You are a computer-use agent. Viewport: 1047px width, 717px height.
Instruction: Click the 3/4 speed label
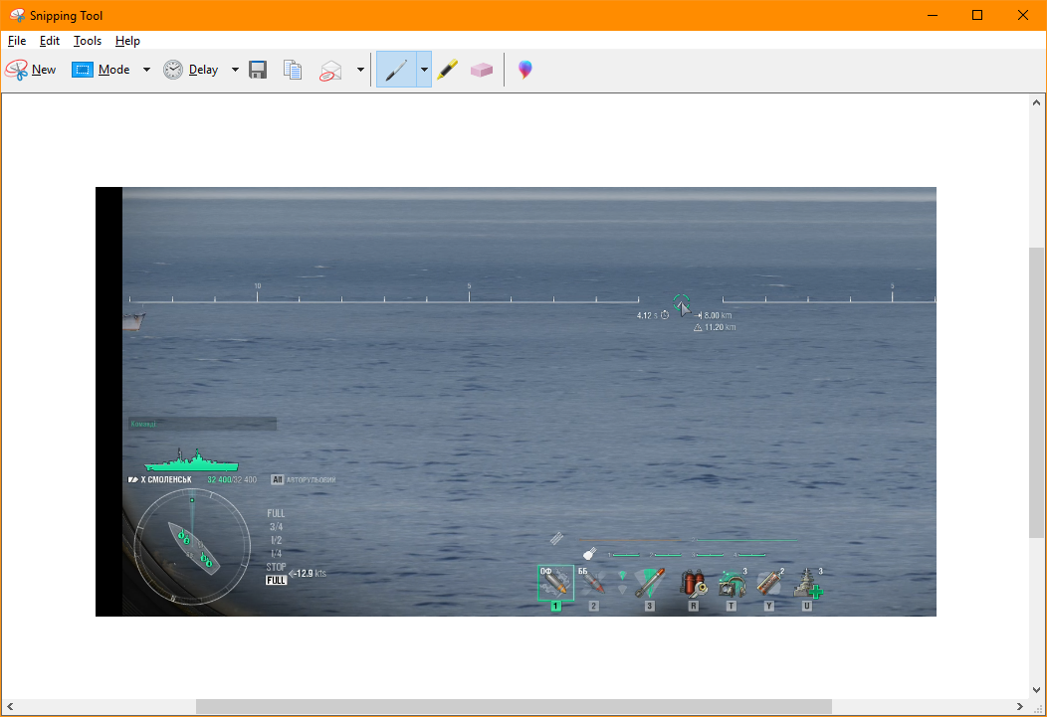[276, 527]
